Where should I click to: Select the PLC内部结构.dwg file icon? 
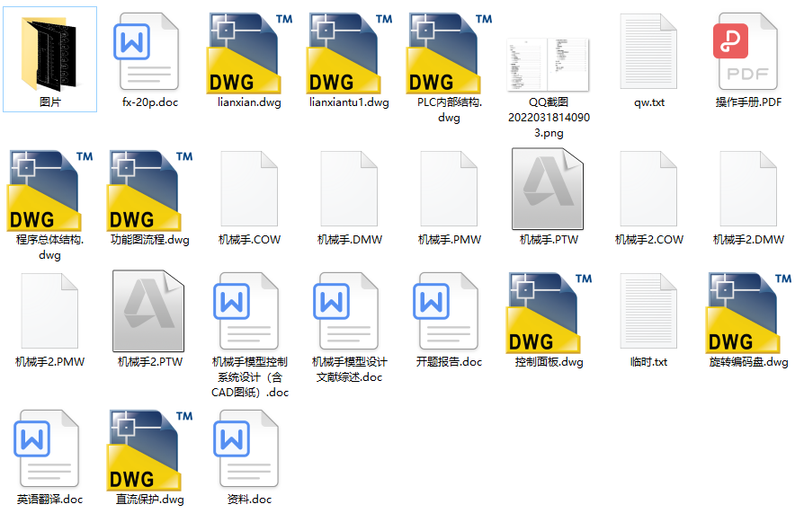click(x=449, y=53)
